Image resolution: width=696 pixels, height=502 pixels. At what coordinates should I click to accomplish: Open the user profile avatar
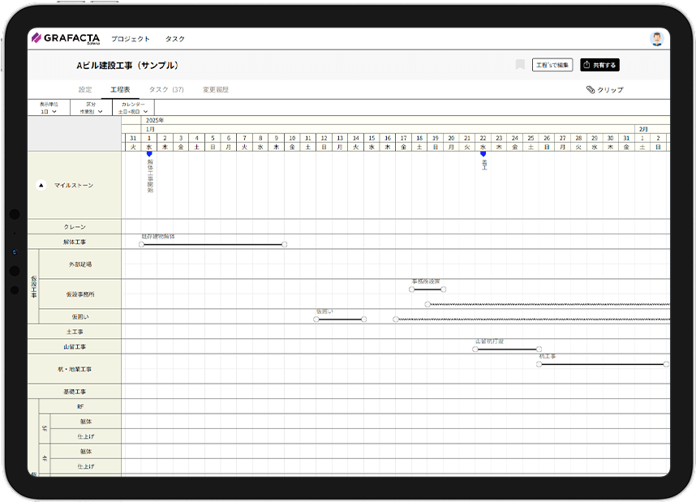coord(656,39)
